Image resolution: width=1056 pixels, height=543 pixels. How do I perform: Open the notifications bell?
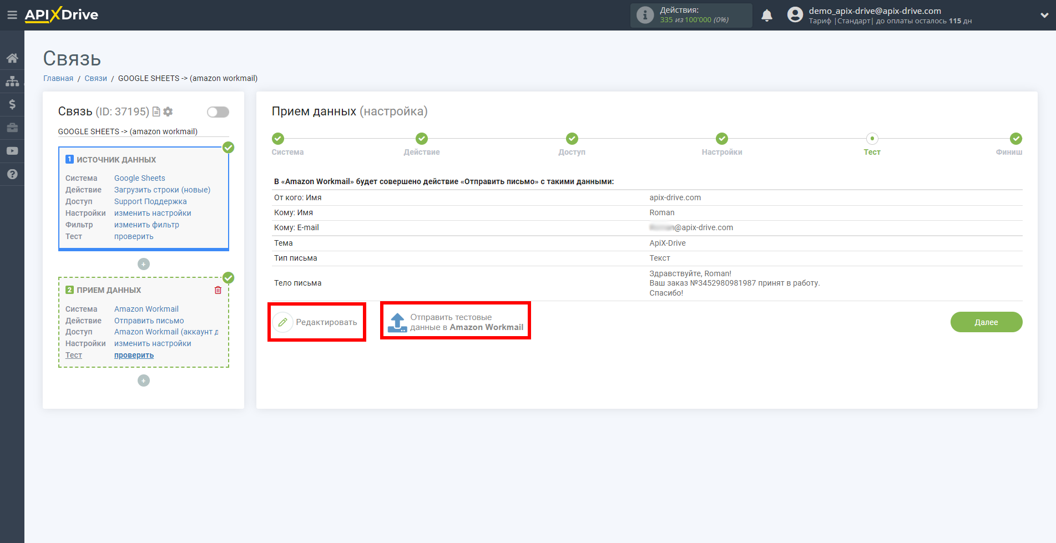[767, 16]
